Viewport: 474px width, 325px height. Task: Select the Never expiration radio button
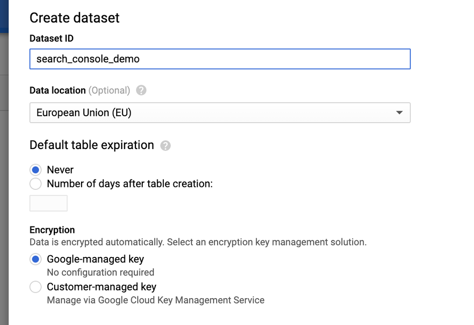[x=36, y=170]
